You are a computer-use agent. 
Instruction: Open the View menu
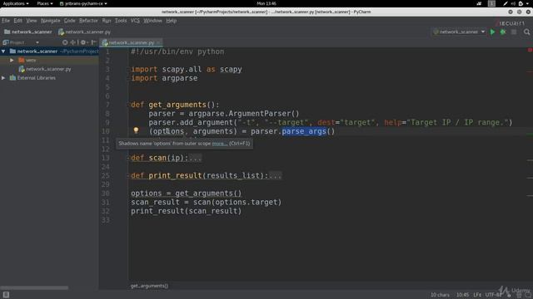click(32, 21)
